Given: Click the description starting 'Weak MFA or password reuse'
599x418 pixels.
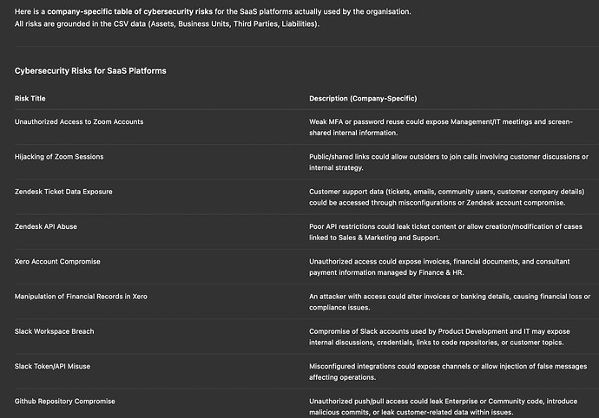Looking at the screenshot, I should point(440,127).
